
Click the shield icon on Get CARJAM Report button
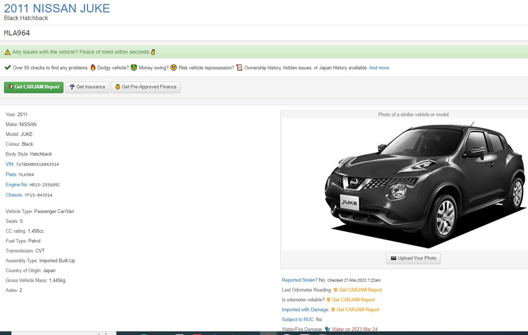point(11,87)
